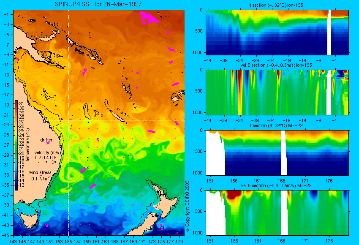Click the "176" tick under the lat=-22 velocity section

pos(329,241)
